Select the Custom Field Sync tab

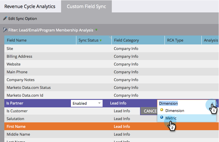(x=86, y=6)
